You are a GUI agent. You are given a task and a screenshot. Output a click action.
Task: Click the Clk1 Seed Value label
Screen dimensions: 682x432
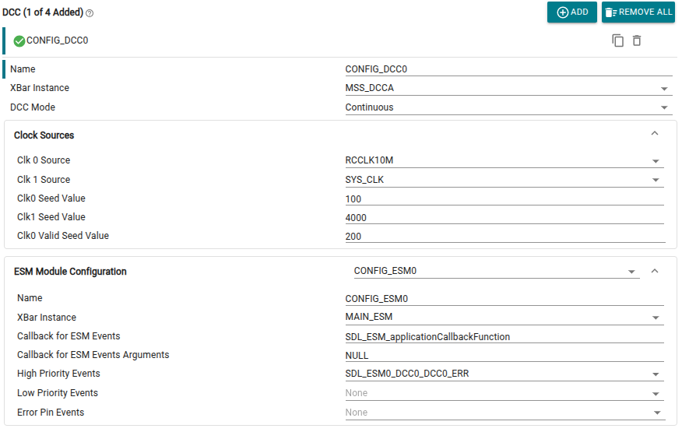(x=51, y=216)
